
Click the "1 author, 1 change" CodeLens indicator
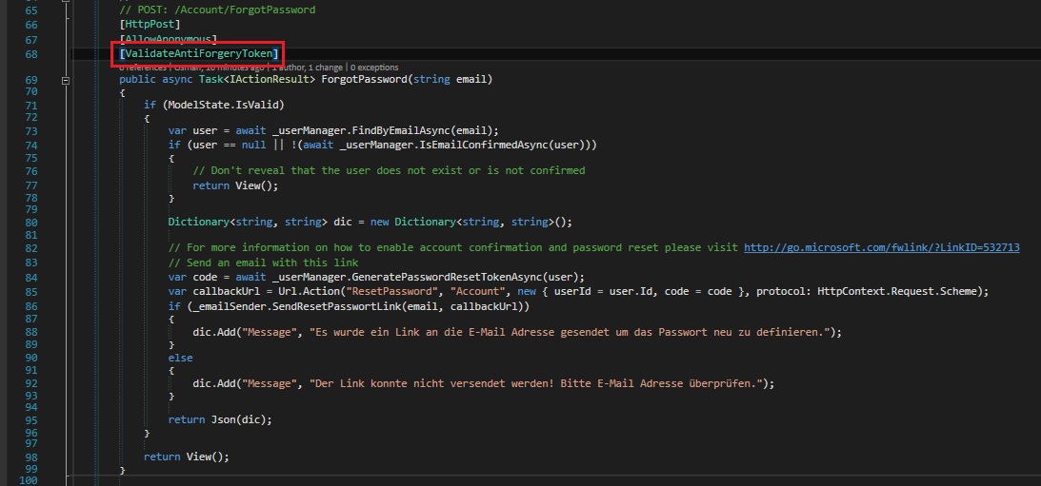coord(308,67)
